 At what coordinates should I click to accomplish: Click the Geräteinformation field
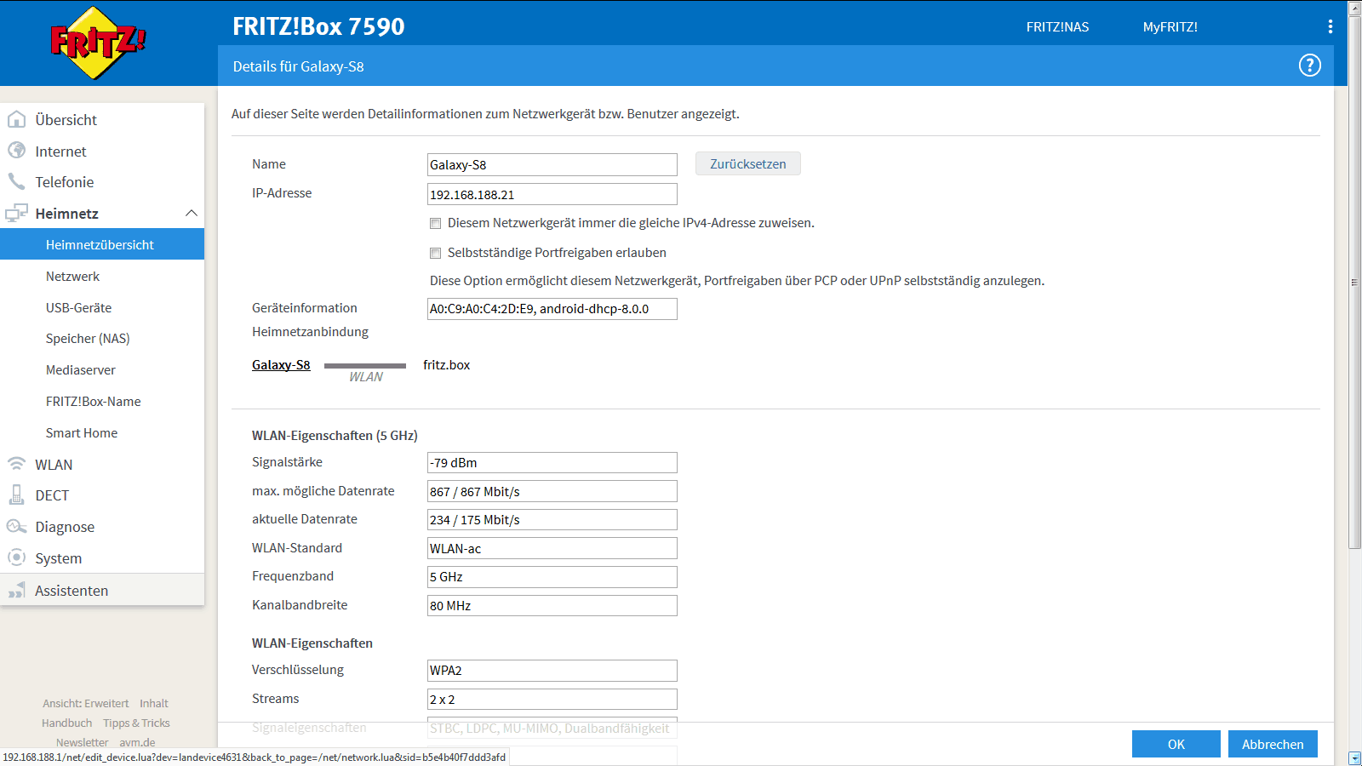click(x=552, y=308)
